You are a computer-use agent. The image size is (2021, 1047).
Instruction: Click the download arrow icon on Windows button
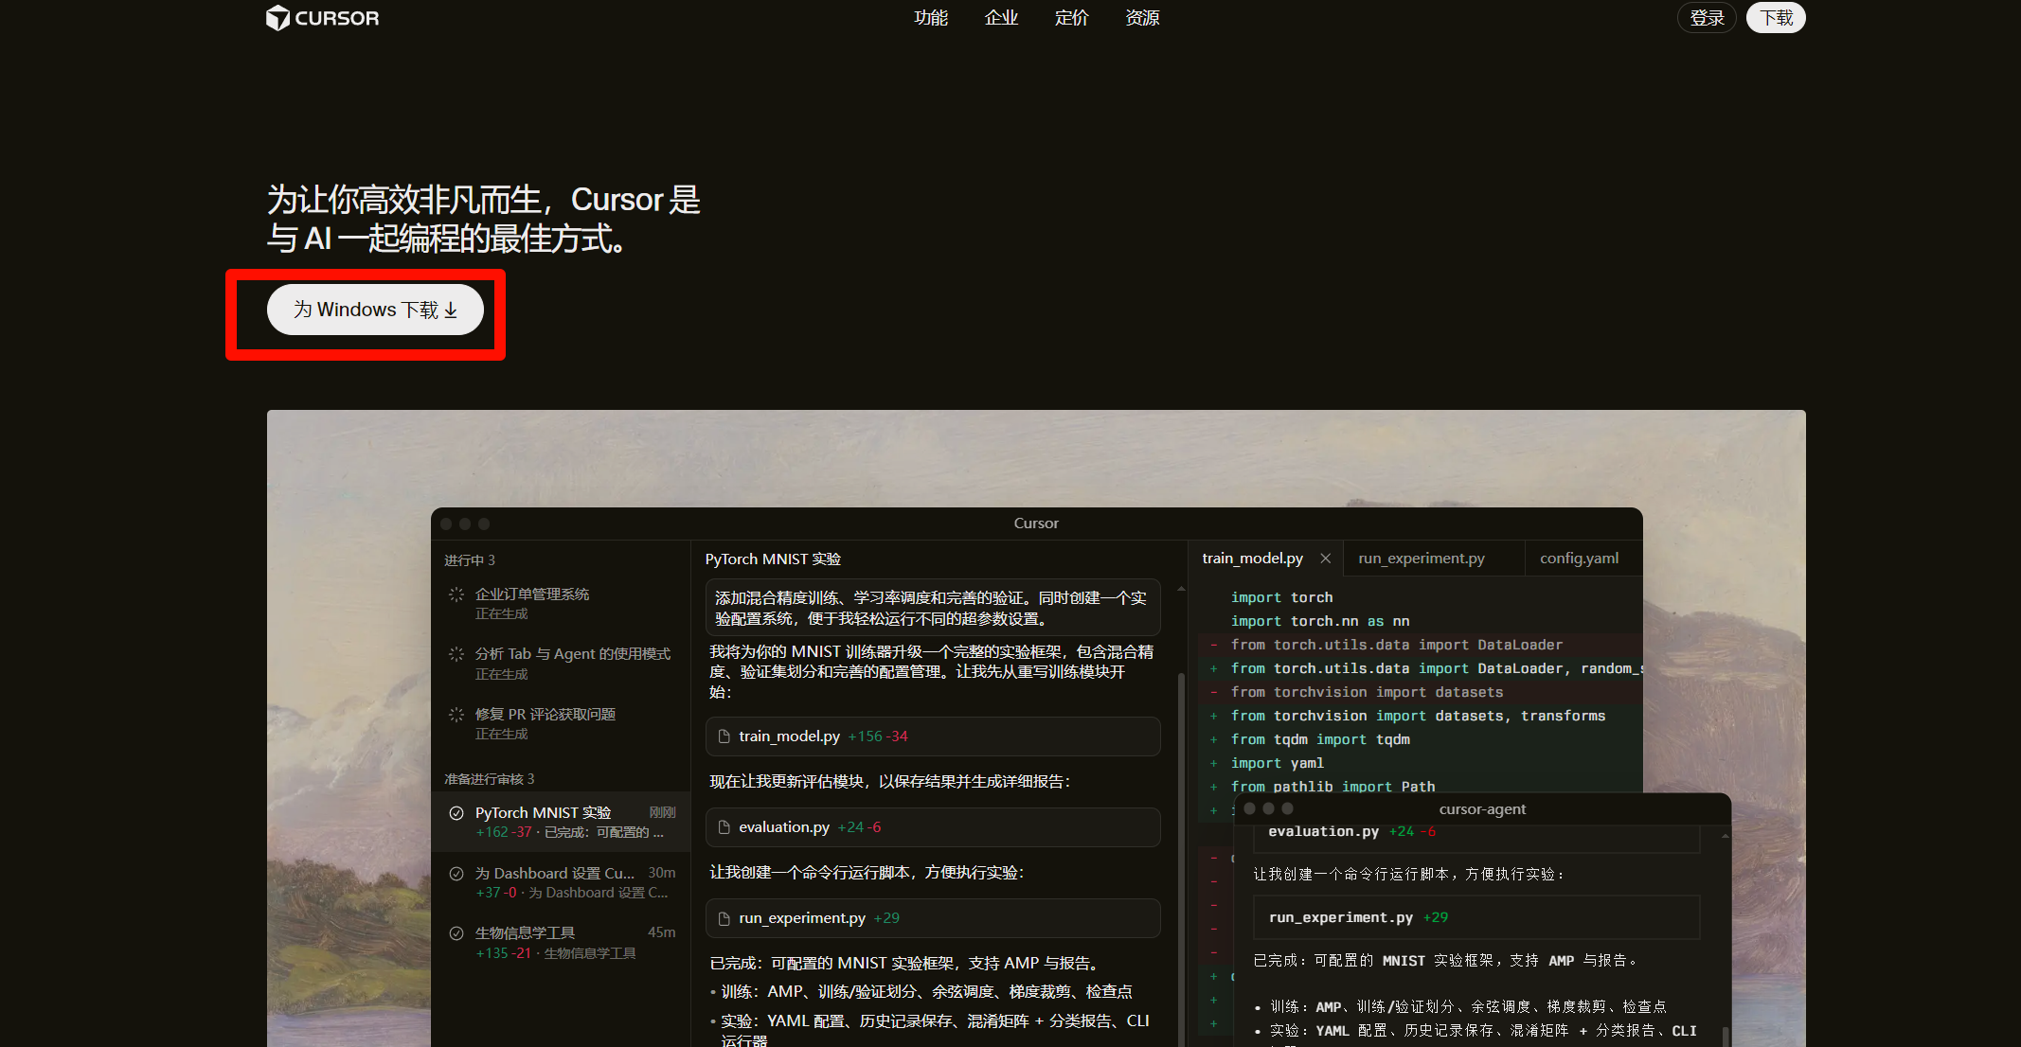pos(451,311)
